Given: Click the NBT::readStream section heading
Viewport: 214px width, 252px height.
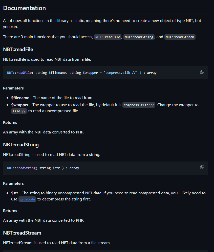Looking at the screenshot, I should pos(22,233).
